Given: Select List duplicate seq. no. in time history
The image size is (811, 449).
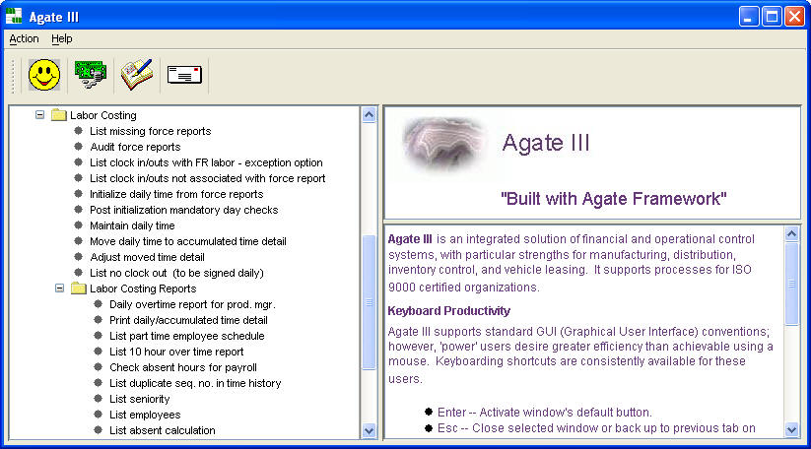Looking at the screenshot, I should click(x=195, y=383).
